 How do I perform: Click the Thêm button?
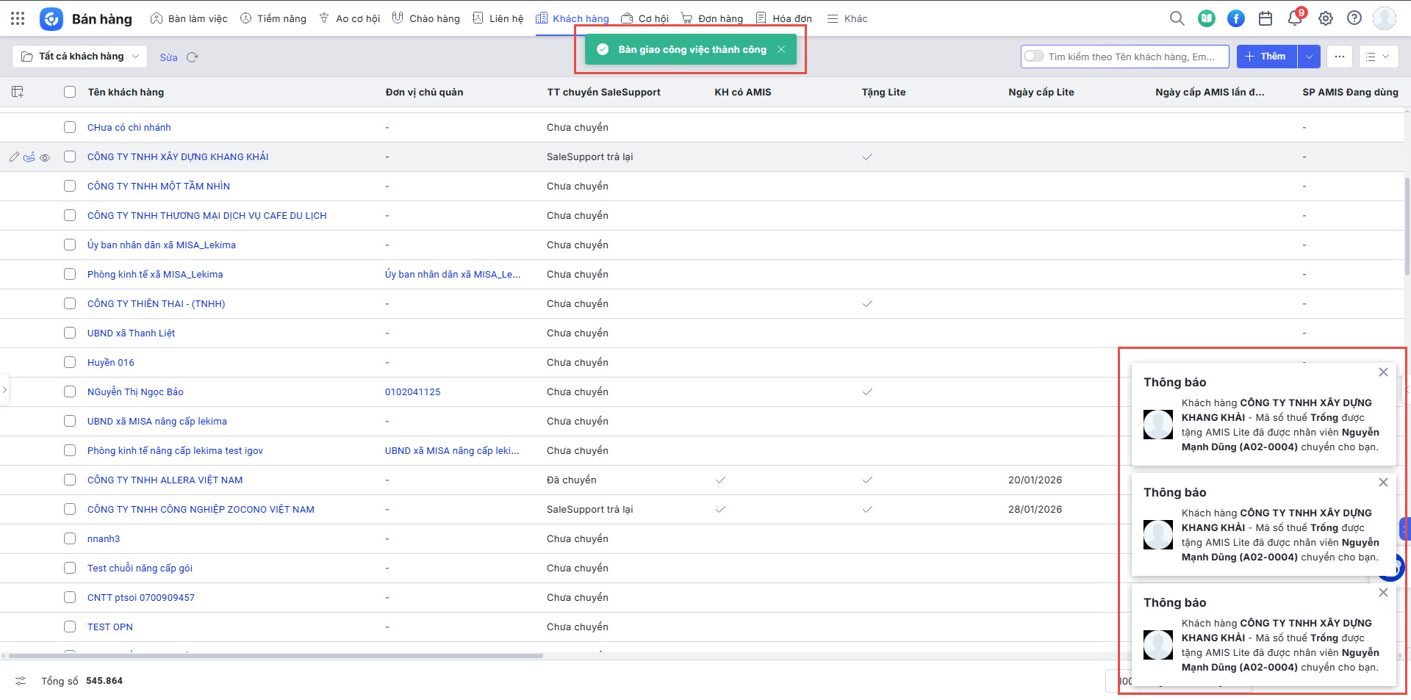click(1266, 57)
